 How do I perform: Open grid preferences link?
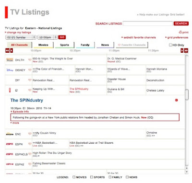(x=177, y=37)
